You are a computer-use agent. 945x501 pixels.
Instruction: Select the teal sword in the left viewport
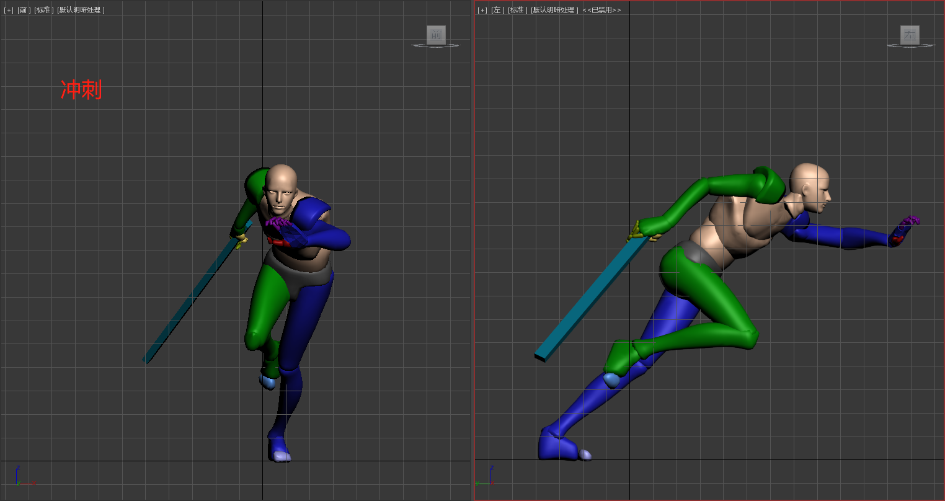(590, 299)
